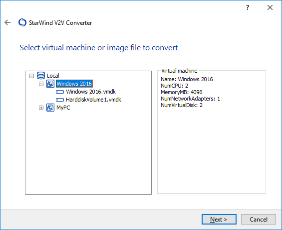The image size is (282, 230).
Task: Click the disk icon beside HarddiskVolume1.vmdk
Action: [x=60, y=100]
